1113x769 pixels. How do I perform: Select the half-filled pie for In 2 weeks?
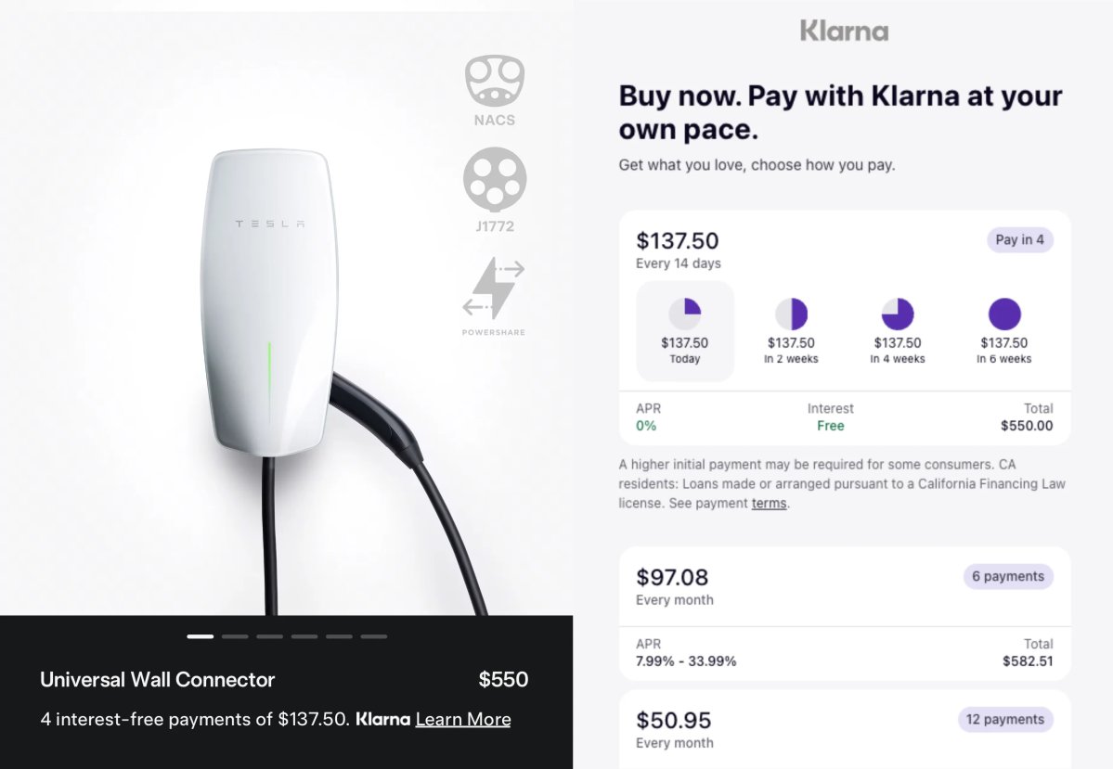[x=792, y=314]
